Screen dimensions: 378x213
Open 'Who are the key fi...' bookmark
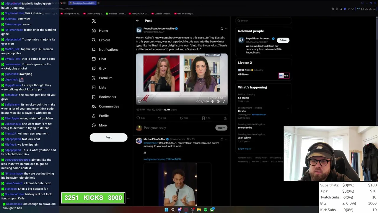pos(184,14)
